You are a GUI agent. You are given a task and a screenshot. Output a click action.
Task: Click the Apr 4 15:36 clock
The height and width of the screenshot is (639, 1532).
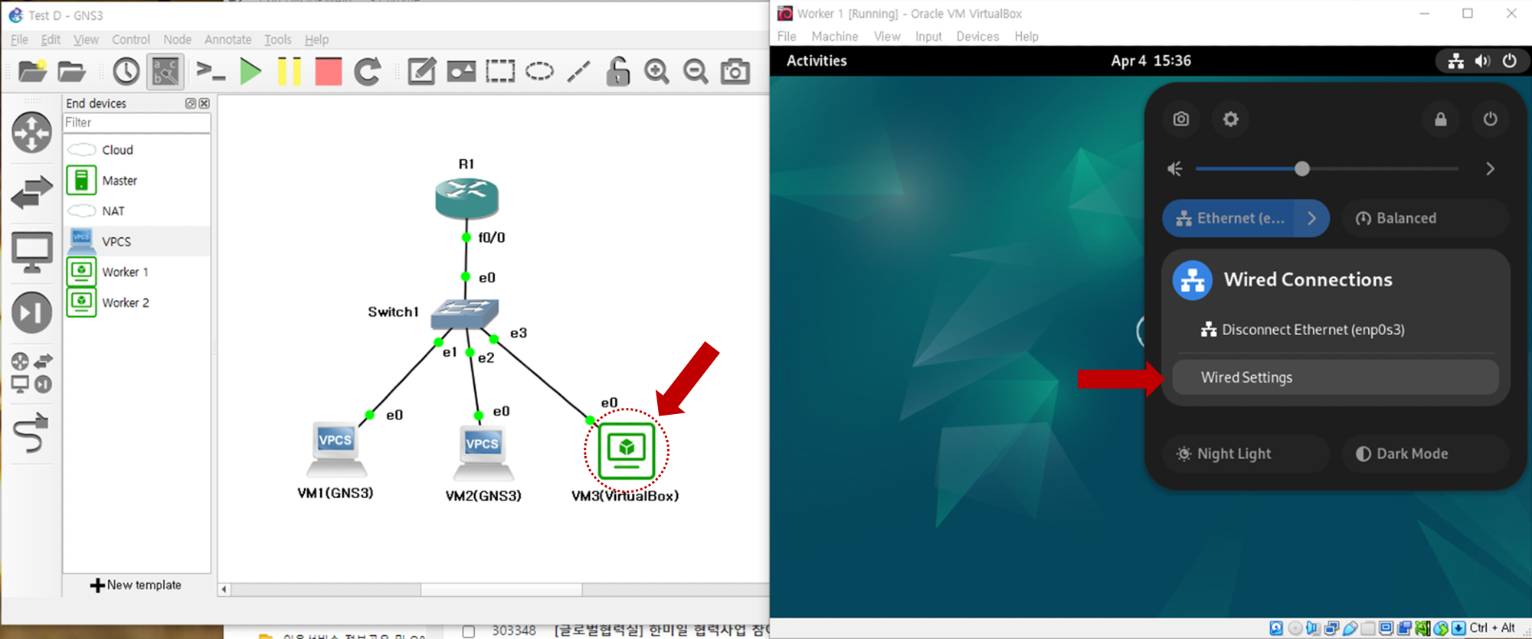coord(1151,60)
